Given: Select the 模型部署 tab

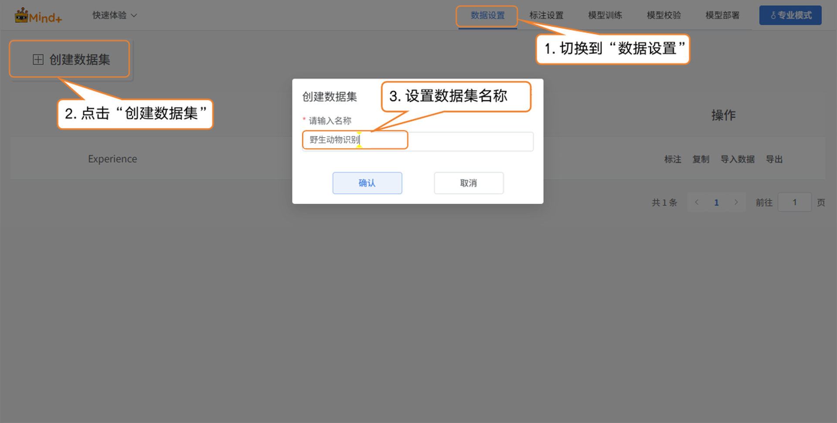Looking at the screenshot, I should click(x=722, y=16).
